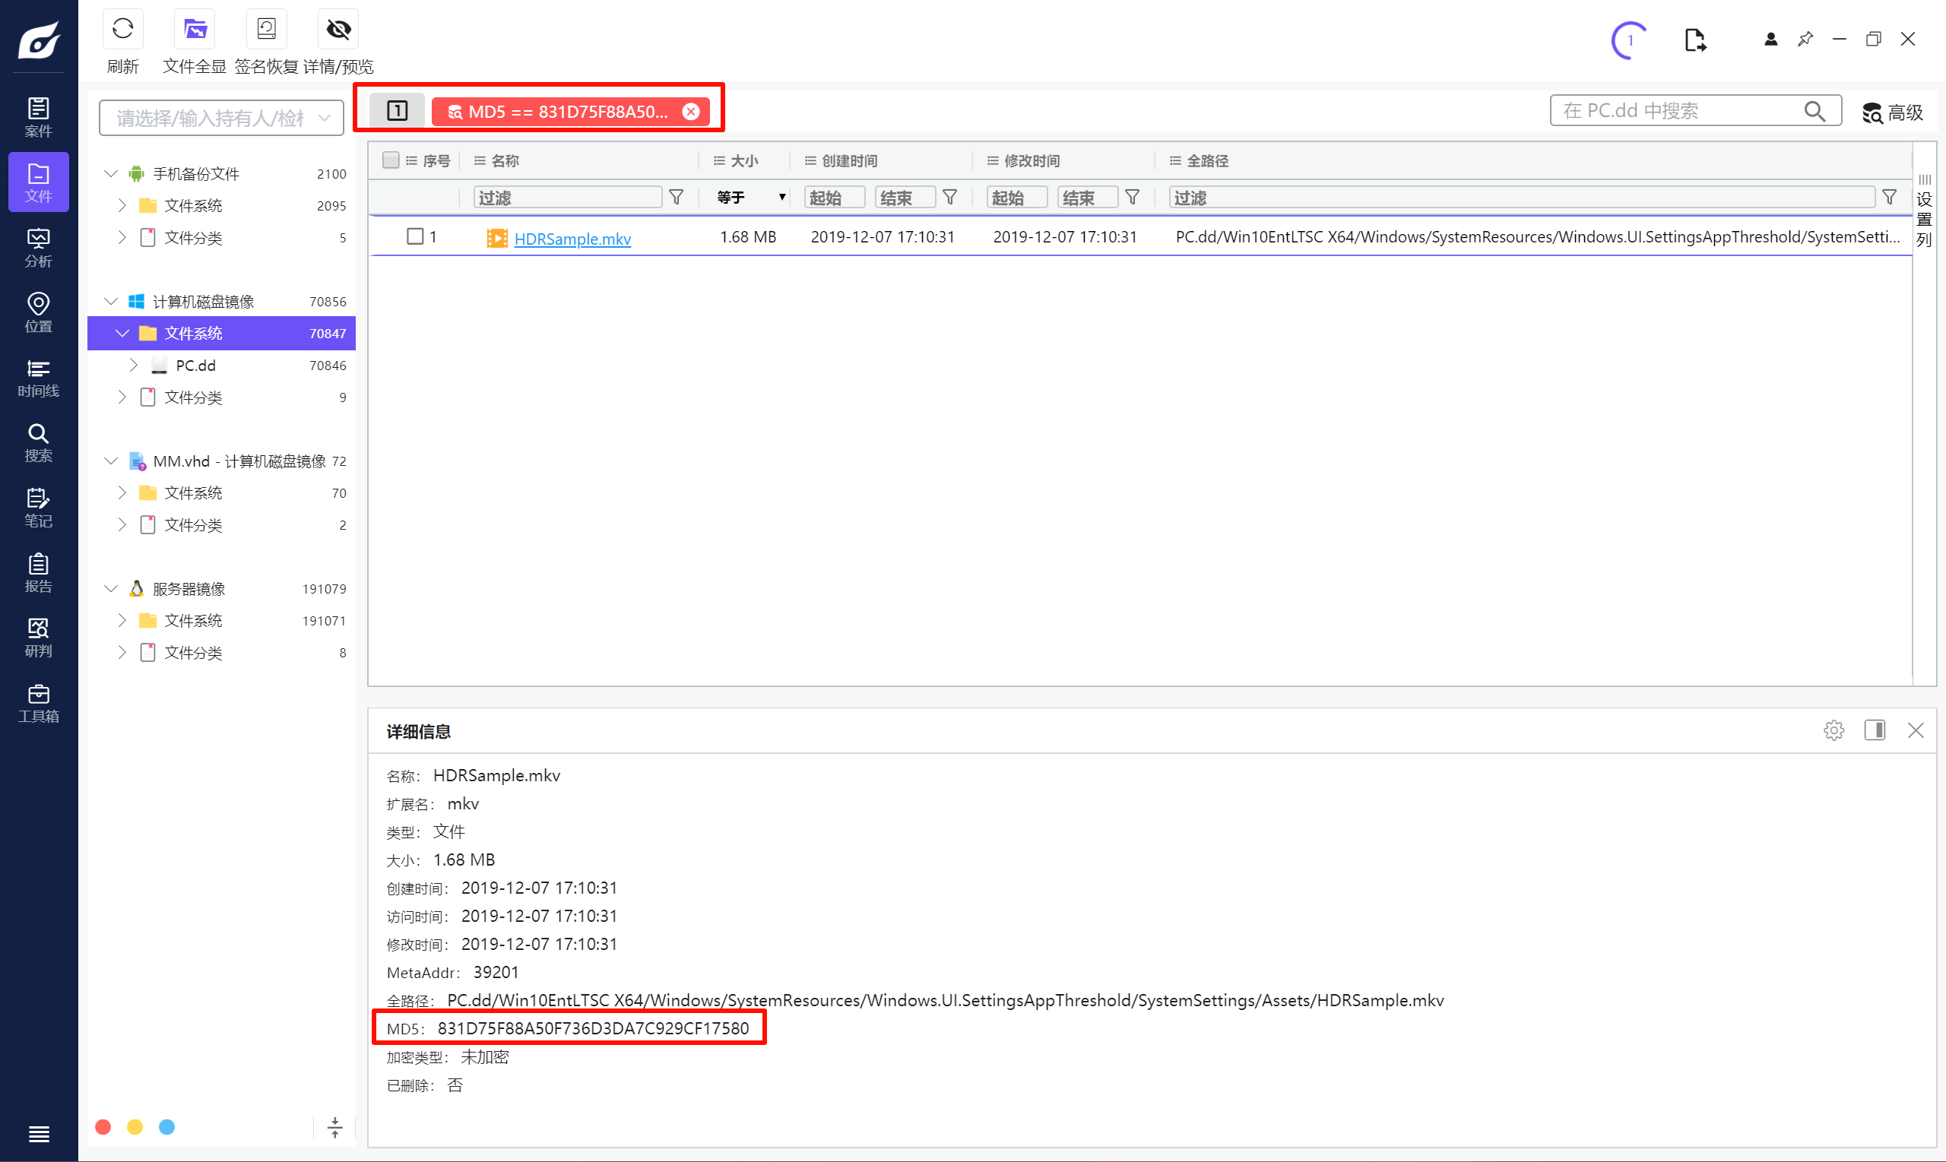Click the hamburger menu at sidebar bottom
The height and width of the screenshot is (1162, 1946).
(x=38, y=1134)
